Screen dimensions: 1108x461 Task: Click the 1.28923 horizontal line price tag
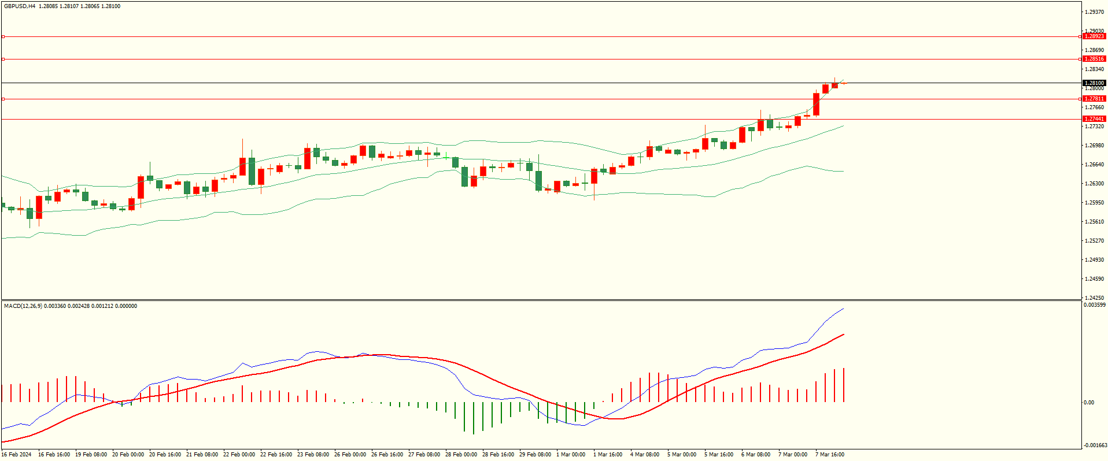(1094, 36)
